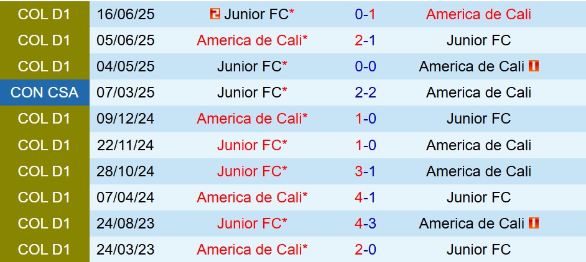The height and width of the screenshot is (262, 586).
Task: Click the 2-0 score from 24/03/23
Action: tap(365, 250)
